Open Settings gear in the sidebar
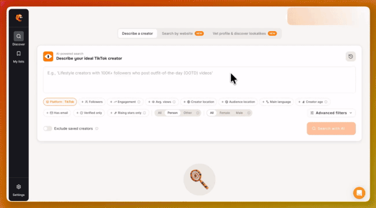 19,187
